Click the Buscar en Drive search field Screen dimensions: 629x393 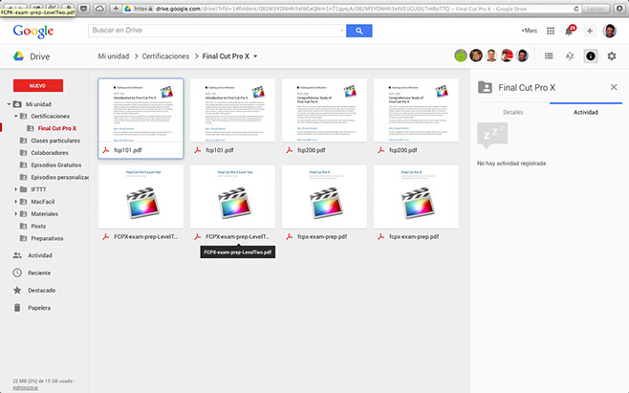pos(216,31)
